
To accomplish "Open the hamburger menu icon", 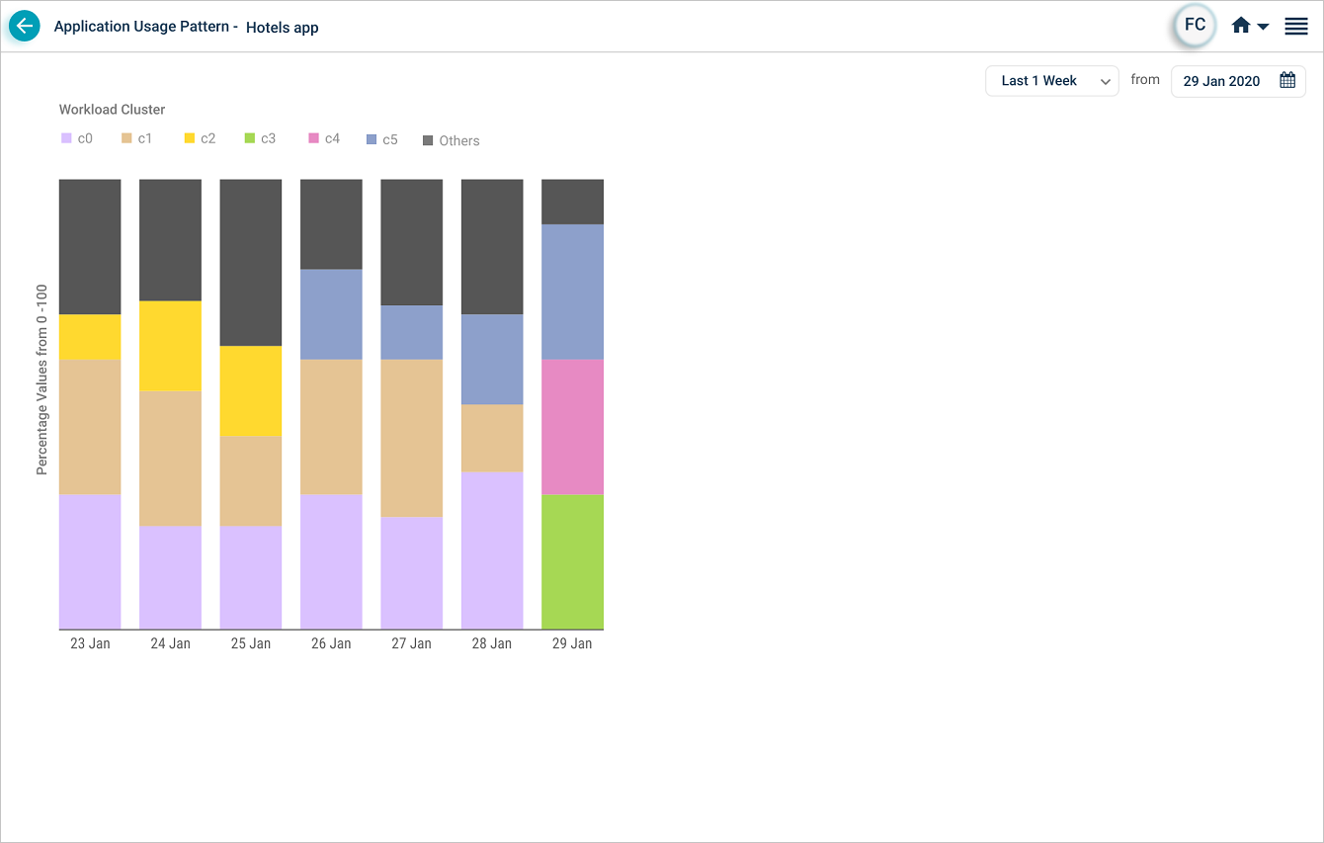I will [x=1295, y=27].
